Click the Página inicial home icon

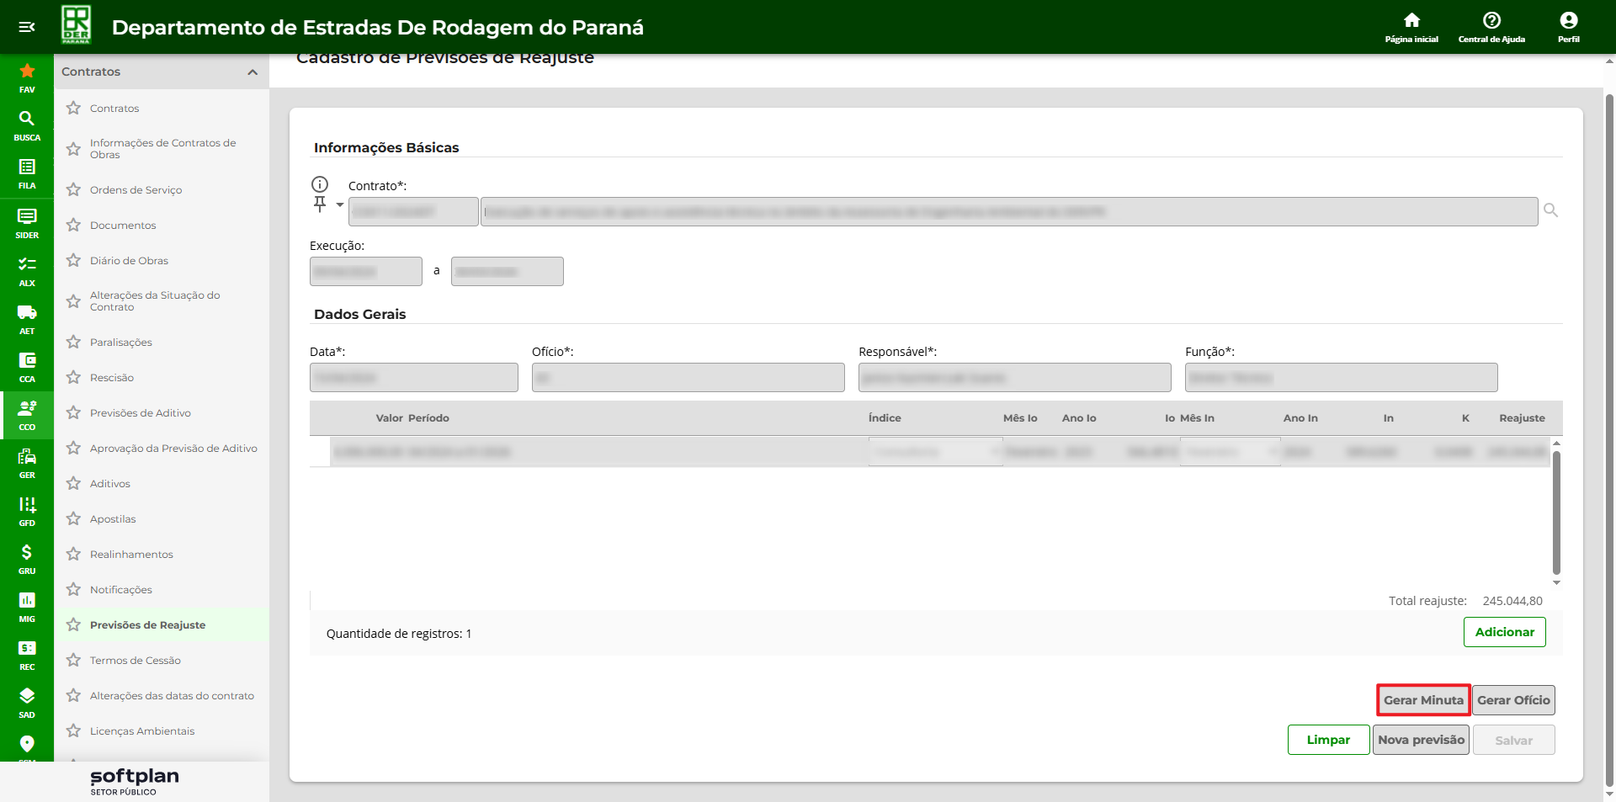[1411, 20]
